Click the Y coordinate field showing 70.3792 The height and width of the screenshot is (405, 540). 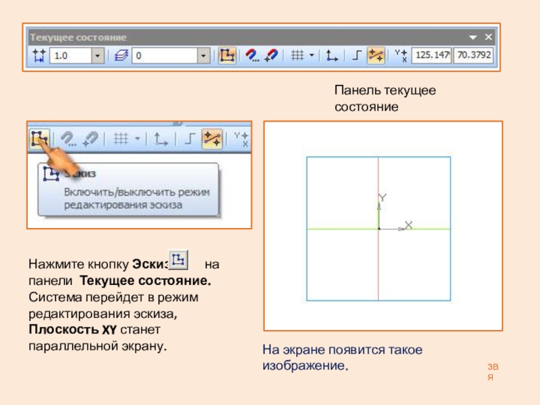click(x=473, y=56)
